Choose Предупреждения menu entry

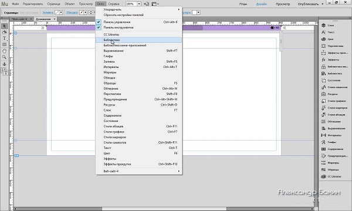(139, 99)
